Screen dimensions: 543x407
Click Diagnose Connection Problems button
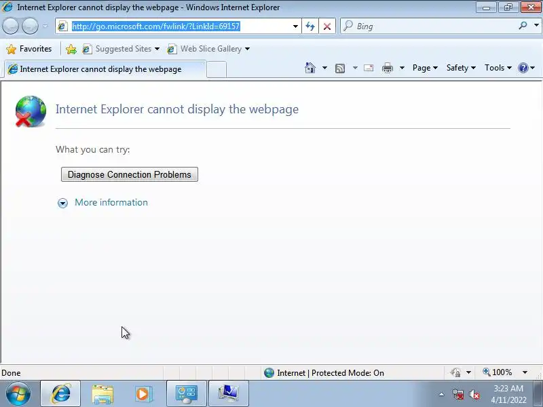tap(130, 174)
